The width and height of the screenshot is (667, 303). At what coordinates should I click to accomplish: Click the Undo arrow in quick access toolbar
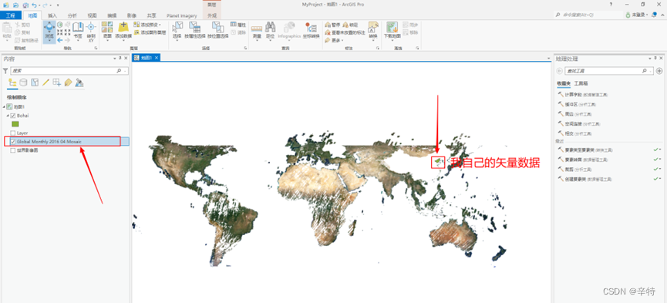coord(35,5)
